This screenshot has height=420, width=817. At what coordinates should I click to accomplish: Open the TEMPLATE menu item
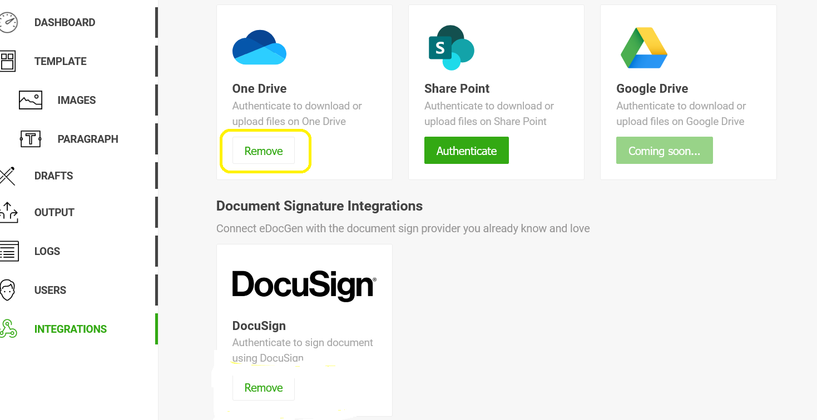(61, 61)
